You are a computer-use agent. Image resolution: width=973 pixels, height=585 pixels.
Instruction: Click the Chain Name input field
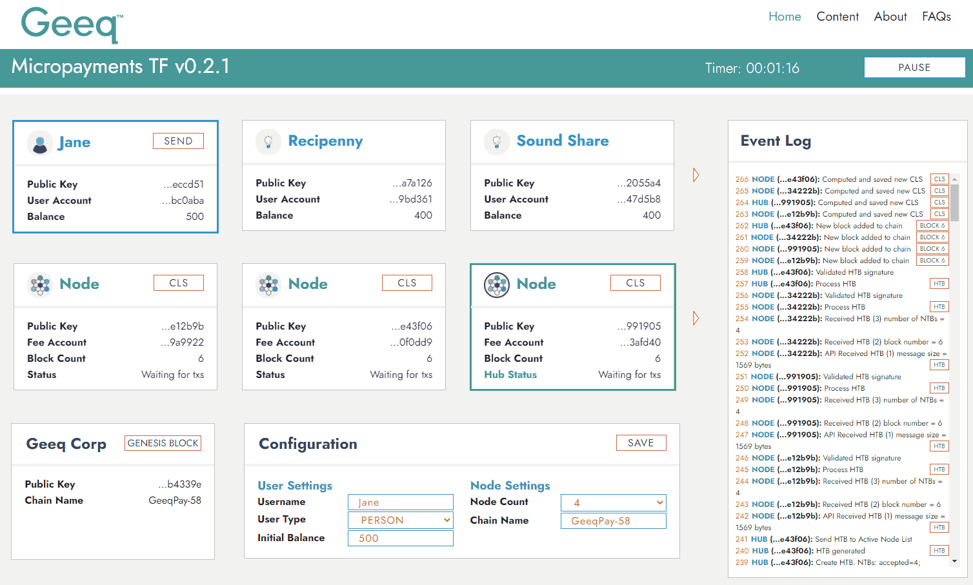pyautogui.click(x=614, y=521)
